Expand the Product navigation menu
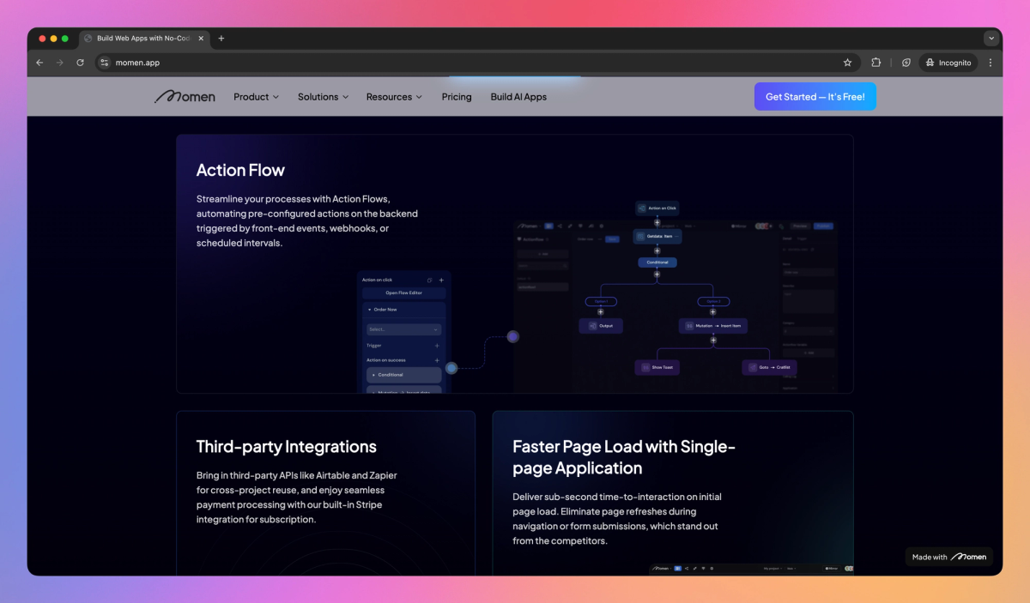The width and height of the screenshot is (1030, 603). (256, 97)
